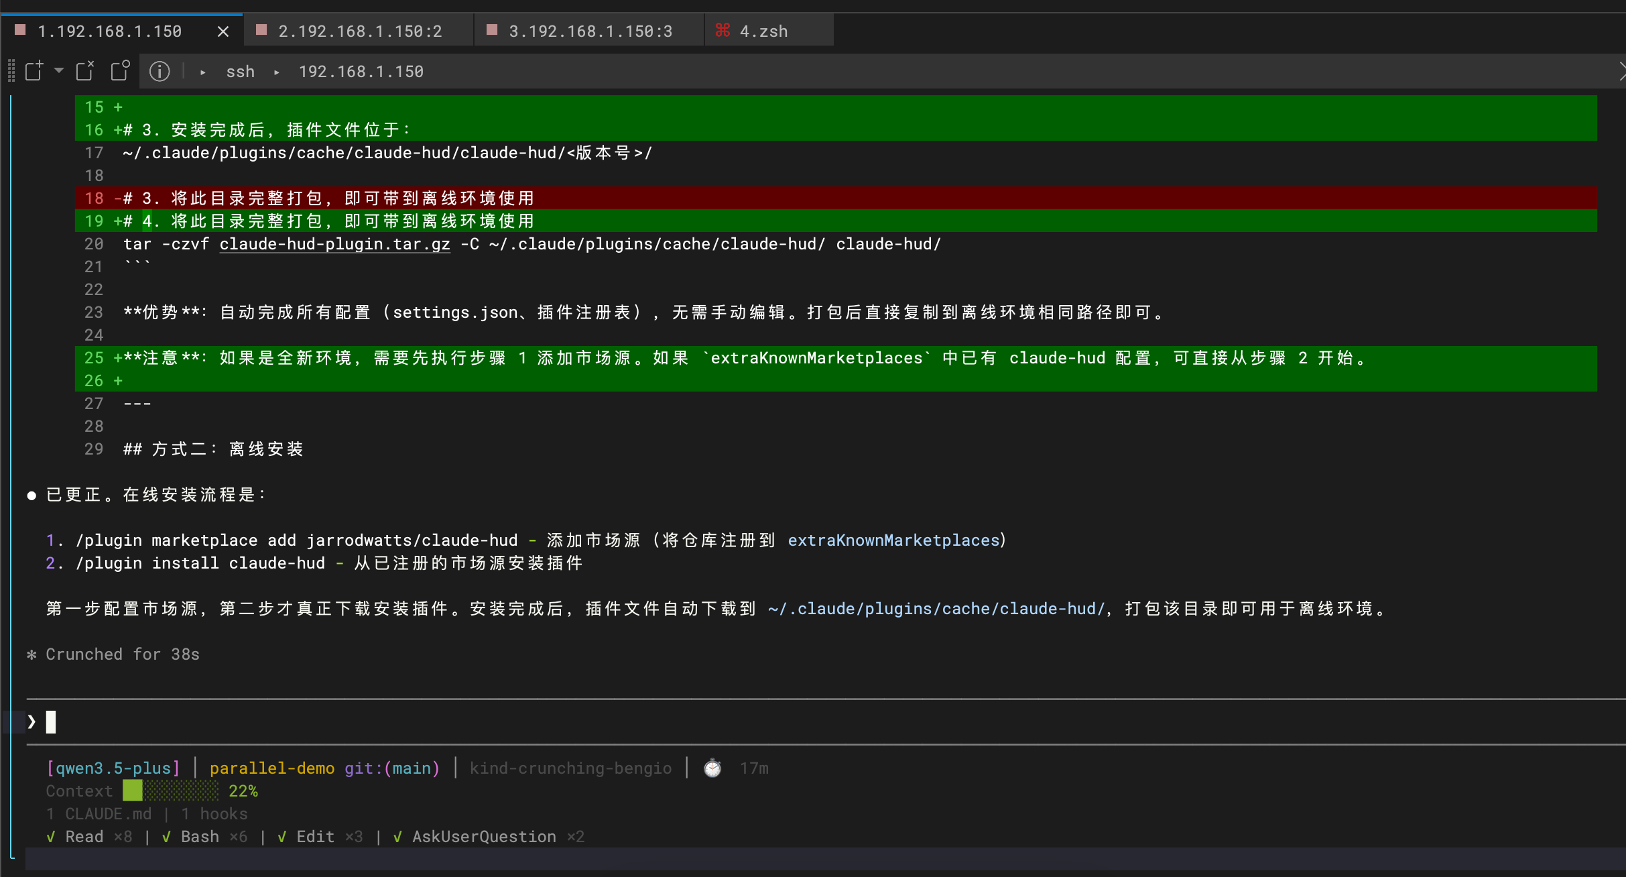Open the dropdown arrow beside new pane icon
1626x877 pixels.
pos(59,70)
